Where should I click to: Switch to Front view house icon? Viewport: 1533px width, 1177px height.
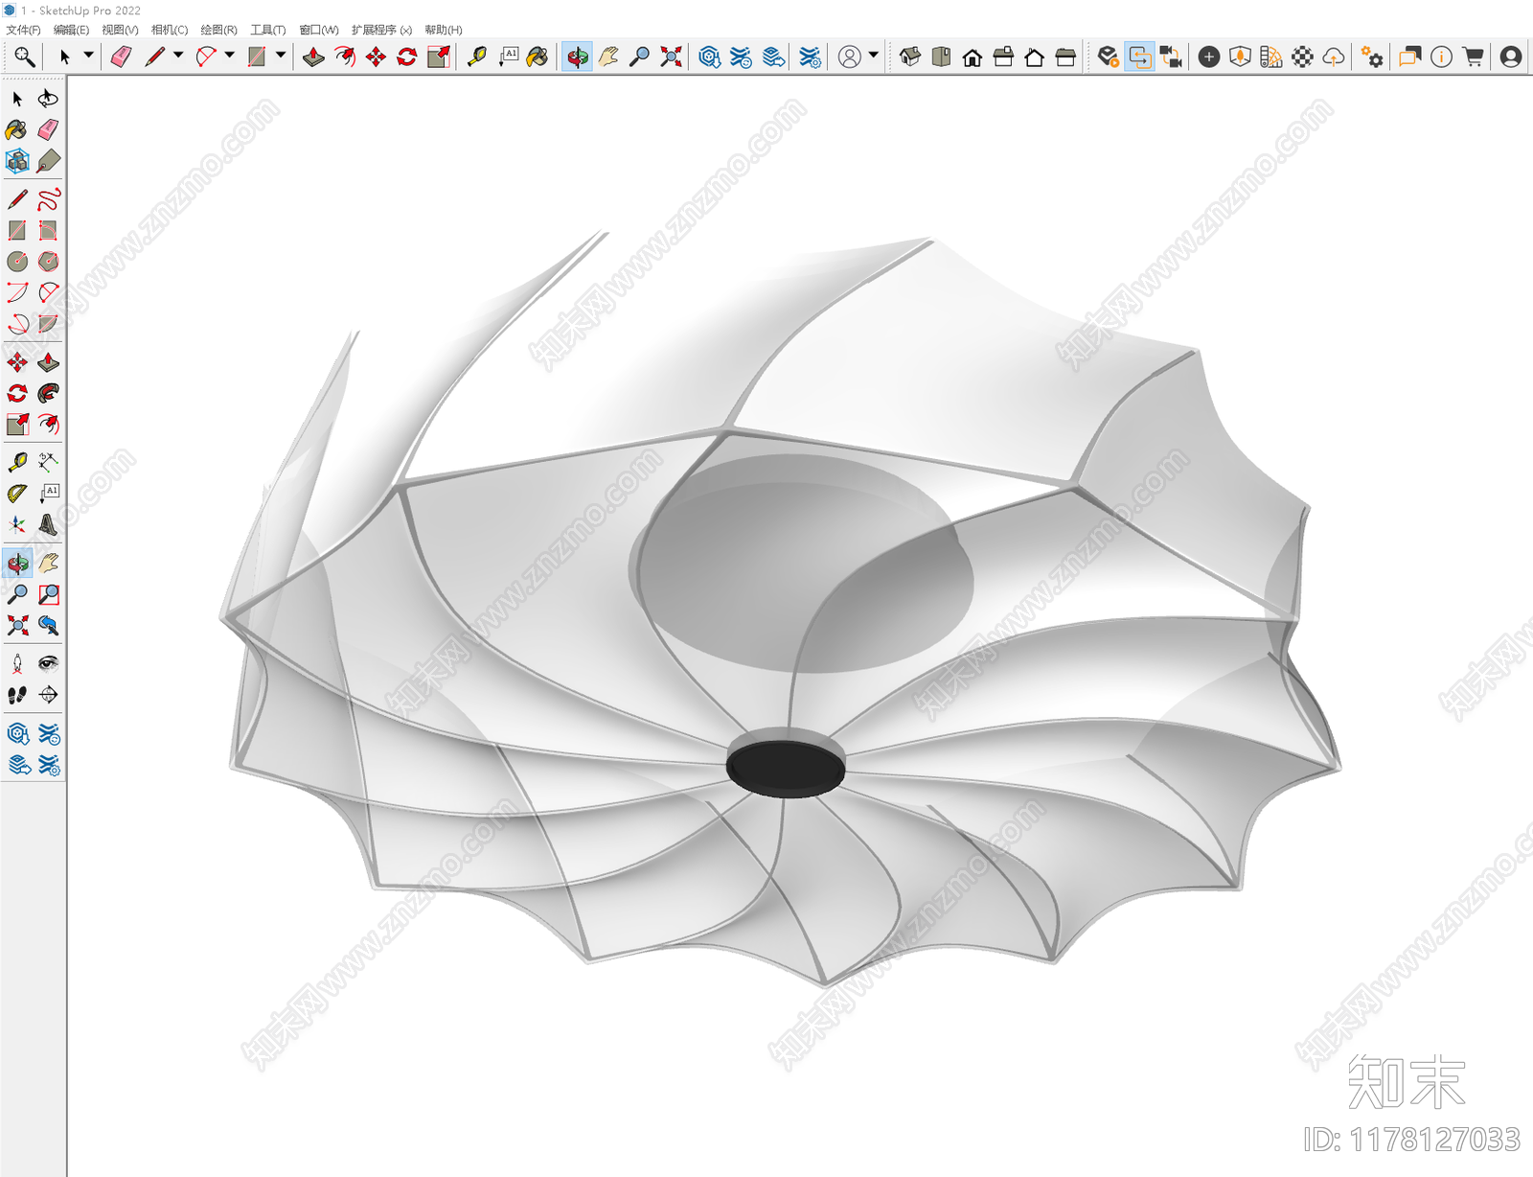972,57
